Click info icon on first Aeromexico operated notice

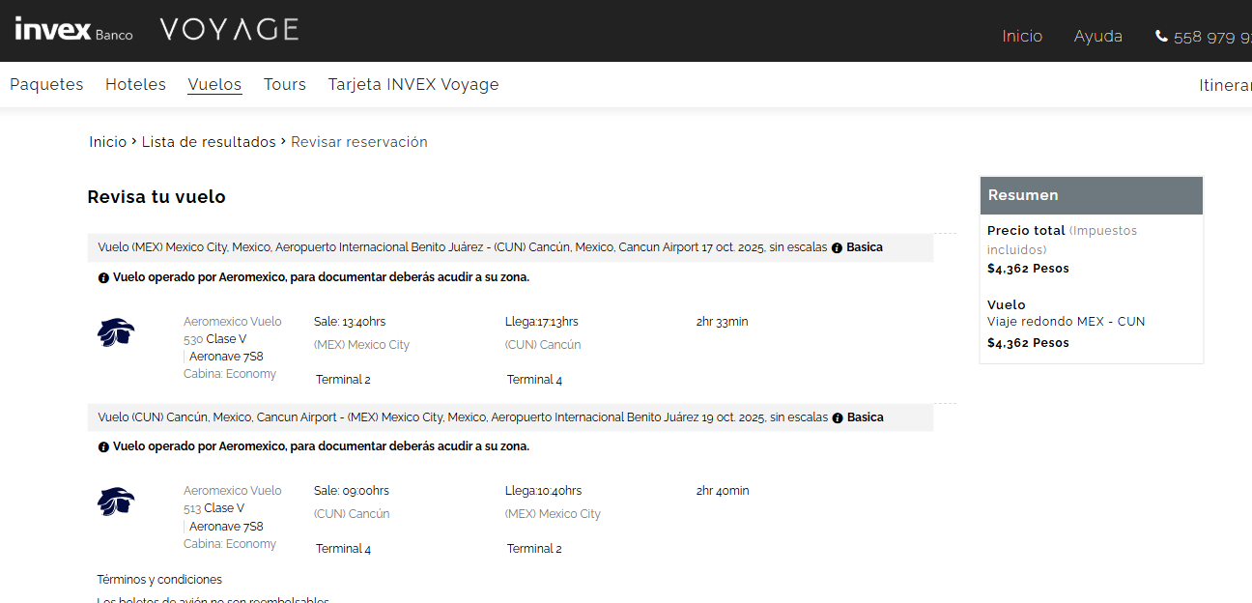pyautogui.click(x=103, y=277)
